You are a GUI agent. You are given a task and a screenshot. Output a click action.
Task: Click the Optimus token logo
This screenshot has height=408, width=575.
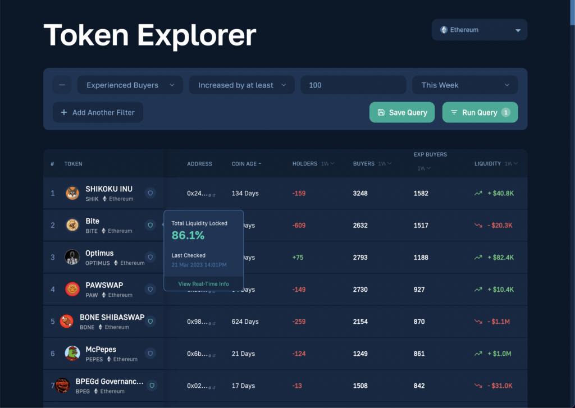coord(72,258)
